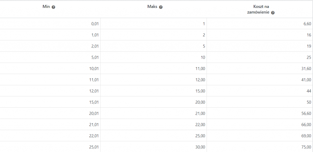Image resolution: width=313 pixels, height=152 pixels.
Task: Select the cost cell showing 31,60
Action: [x=260, y=69]
